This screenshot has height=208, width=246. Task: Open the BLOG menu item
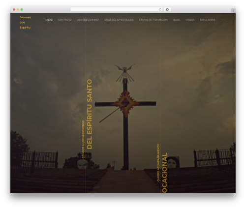point(177,20)
